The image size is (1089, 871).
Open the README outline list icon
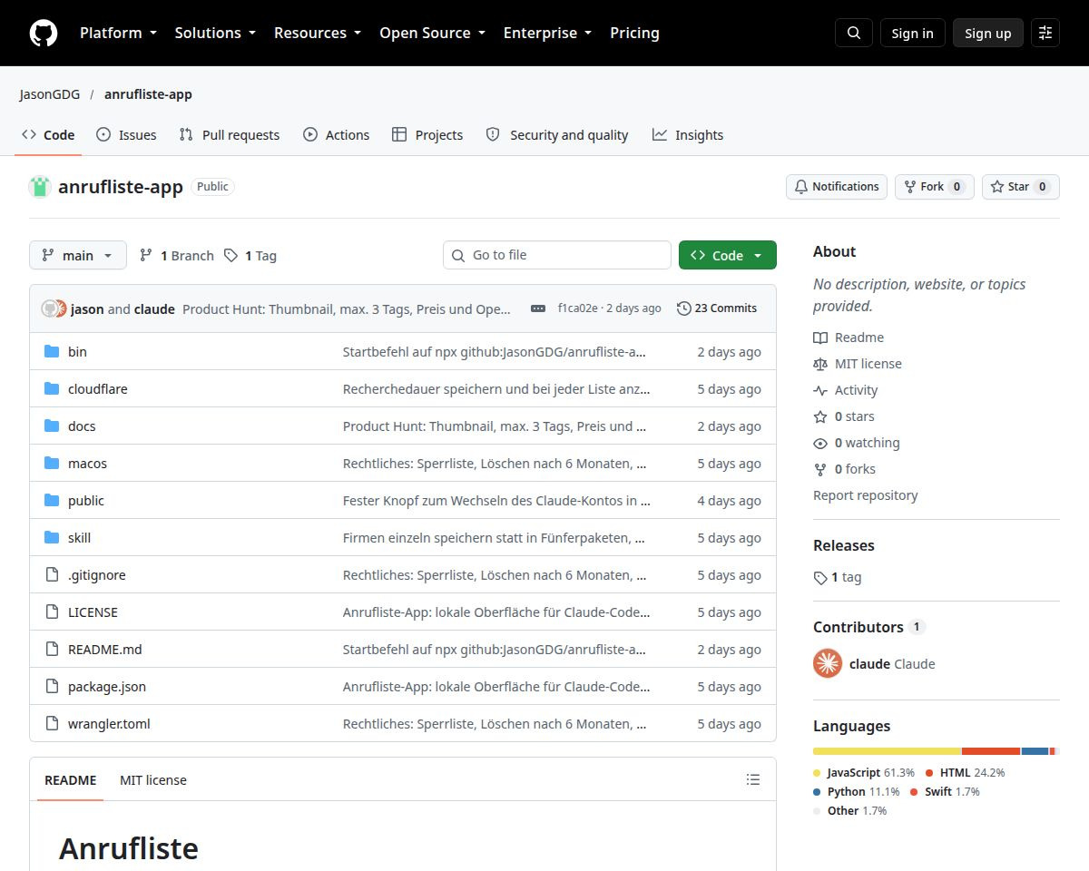[x=753, y=779]
